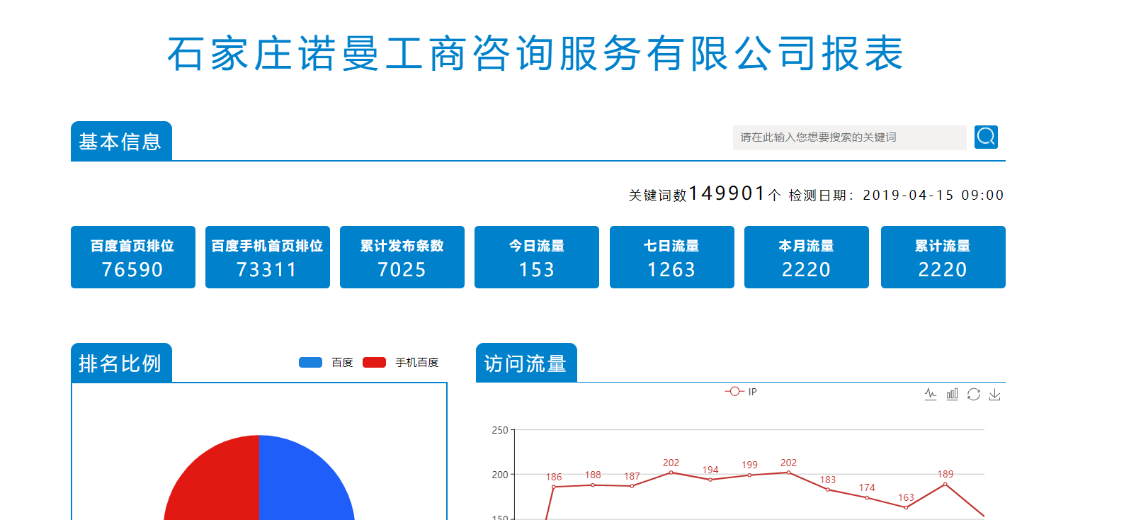This screenshot has height=520, width=1136.
Task: Click the y-axis label 200
Action: [x=500, y=475]
